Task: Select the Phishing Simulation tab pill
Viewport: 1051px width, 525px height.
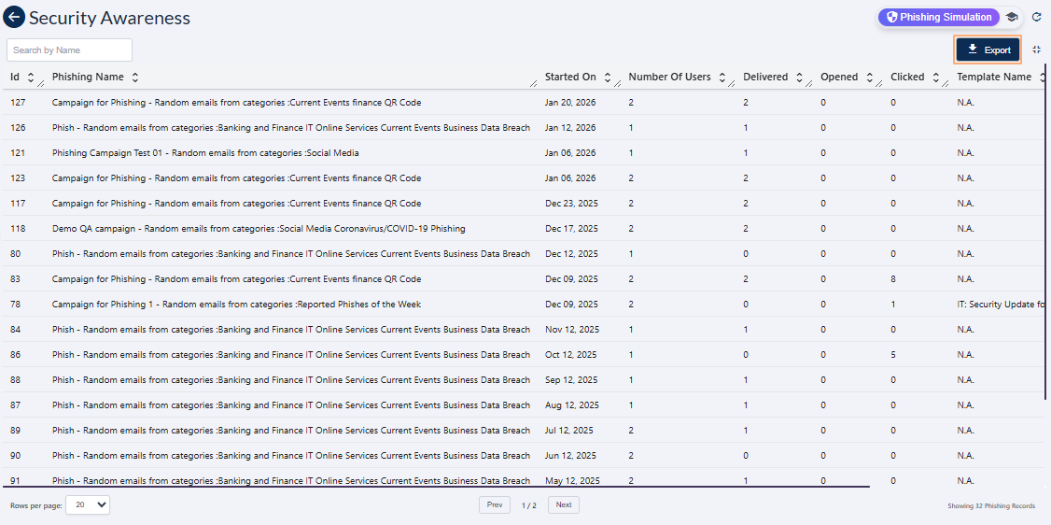Action: coord(938,18)
